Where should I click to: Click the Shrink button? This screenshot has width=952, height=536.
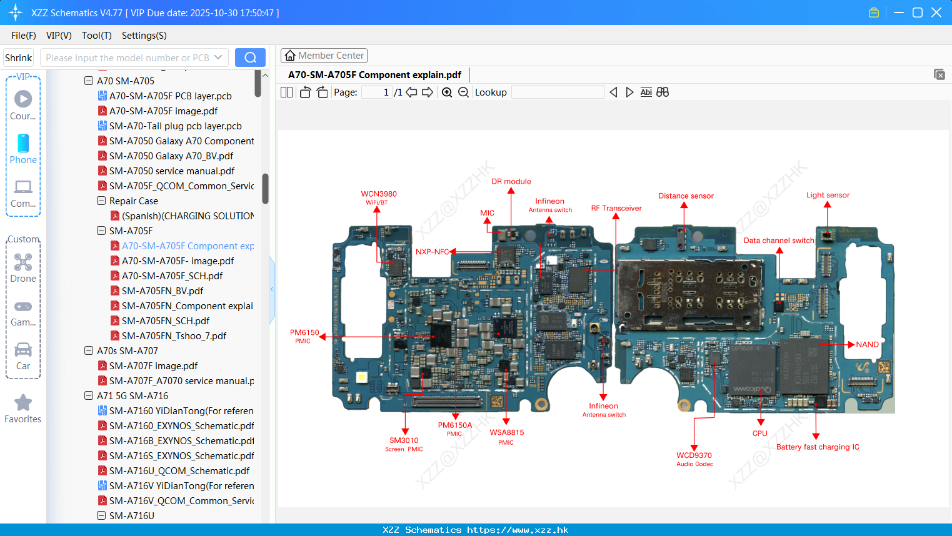pyautogui.click(x=19, y=57)
